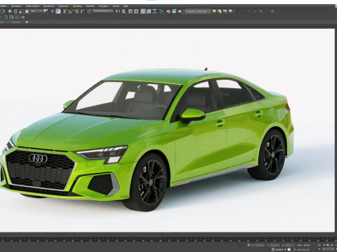Image resolution: width=337 pixels, height=252 pixels.
Task: Open the named selection sets dropdown
Action: 103,11
